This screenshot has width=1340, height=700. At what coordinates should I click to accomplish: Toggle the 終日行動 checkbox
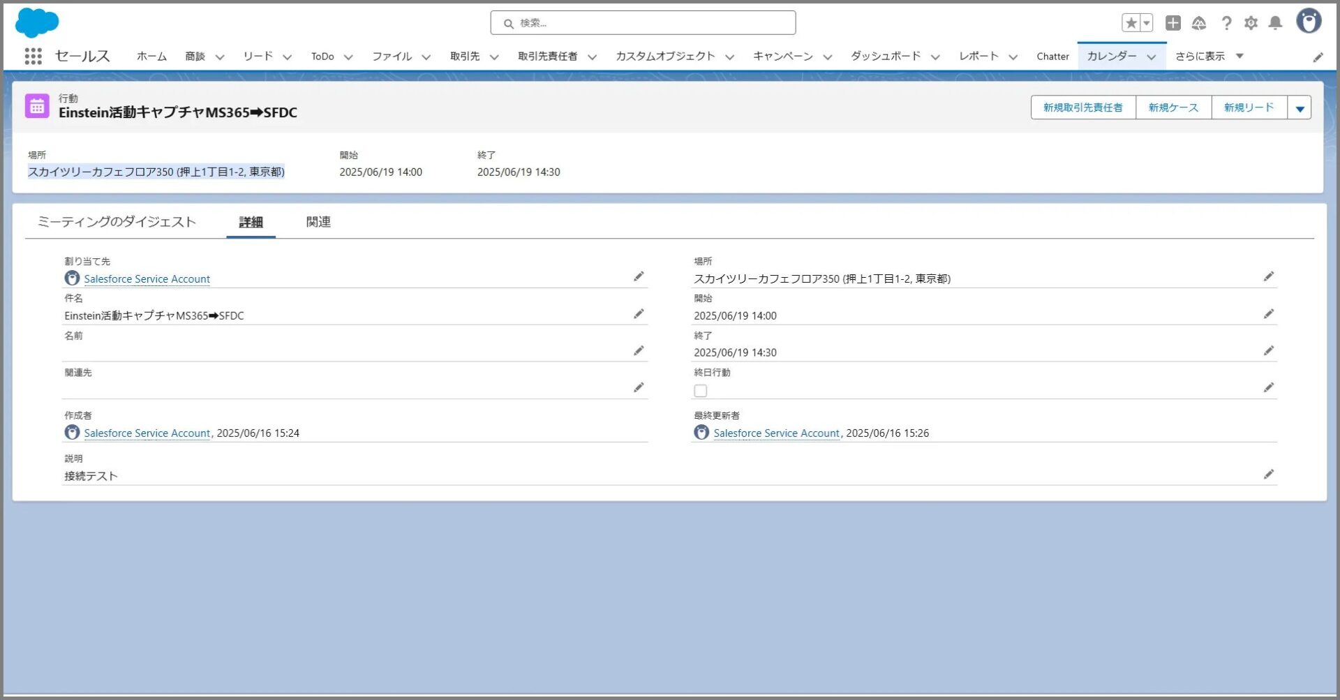[700, 391]
